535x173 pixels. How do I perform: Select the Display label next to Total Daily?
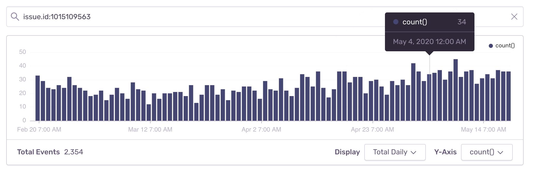point(347,152)
